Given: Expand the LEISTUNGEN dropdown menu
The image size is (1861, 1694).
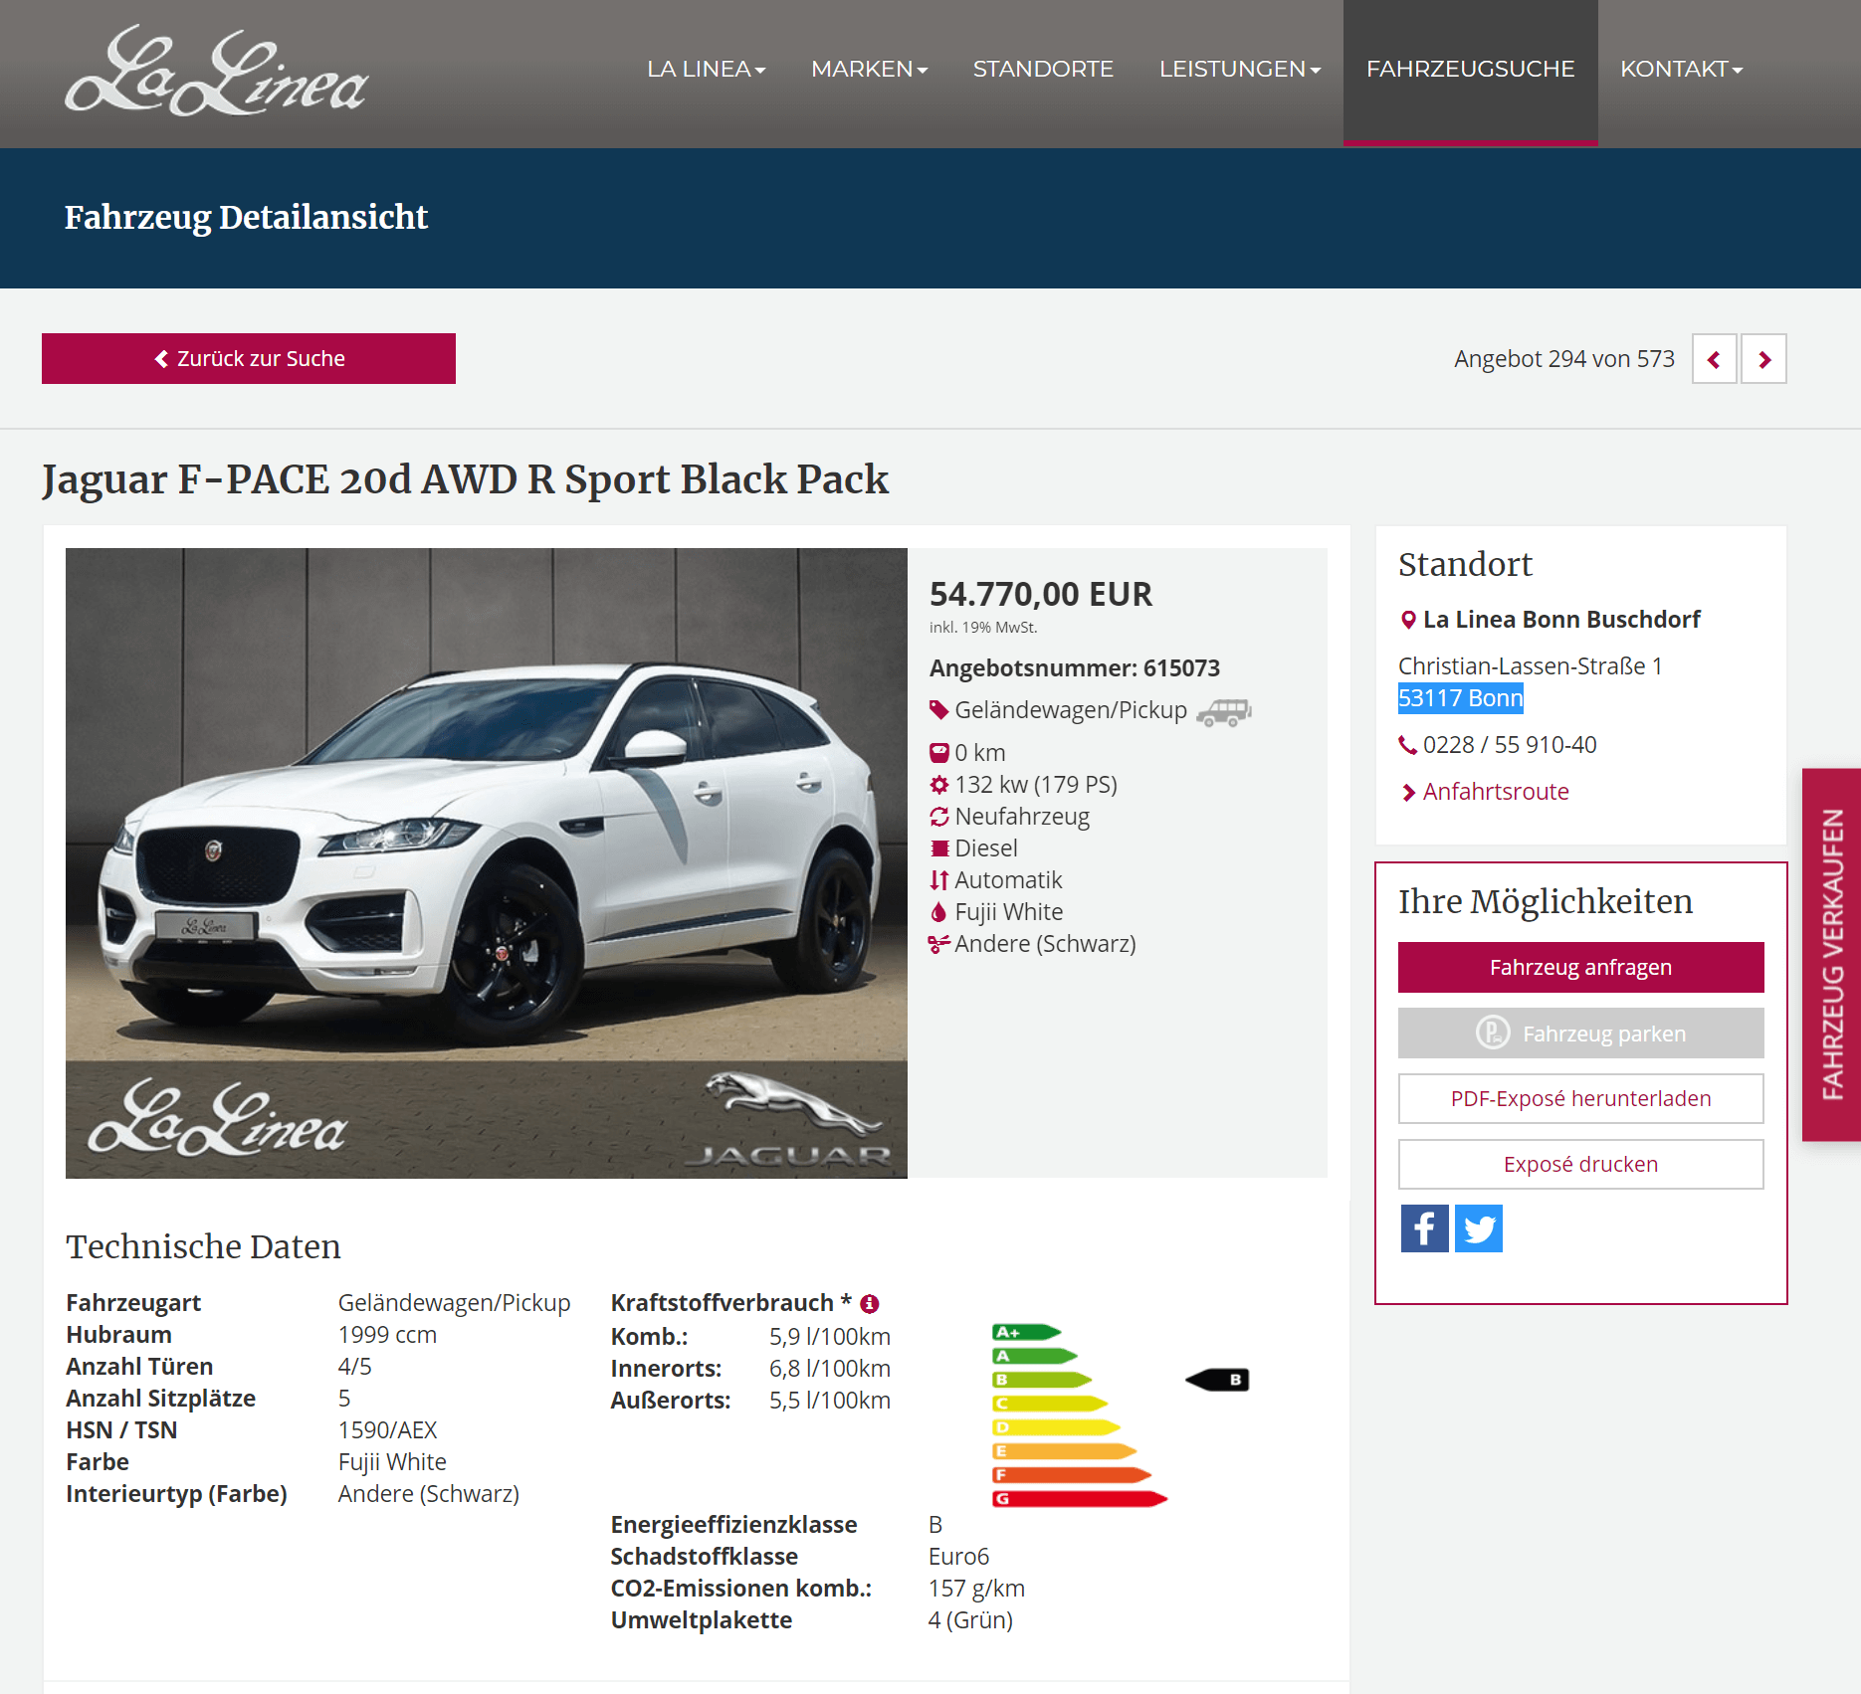Looking at the screenshot, I should click(x=1240, y=69).
